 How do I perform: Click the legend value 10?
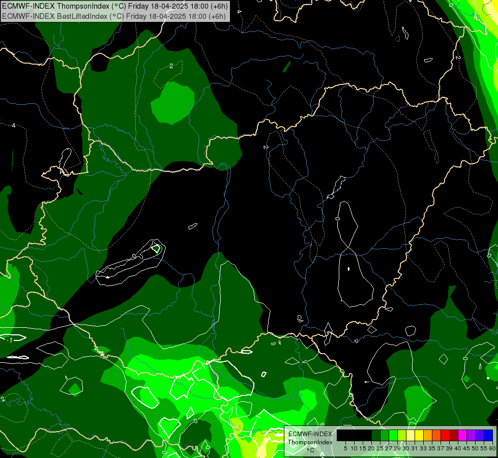click(x=354, y=448)
